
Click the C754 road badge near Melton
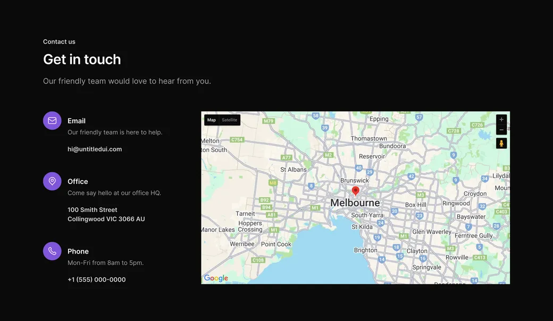pos(237,139)
